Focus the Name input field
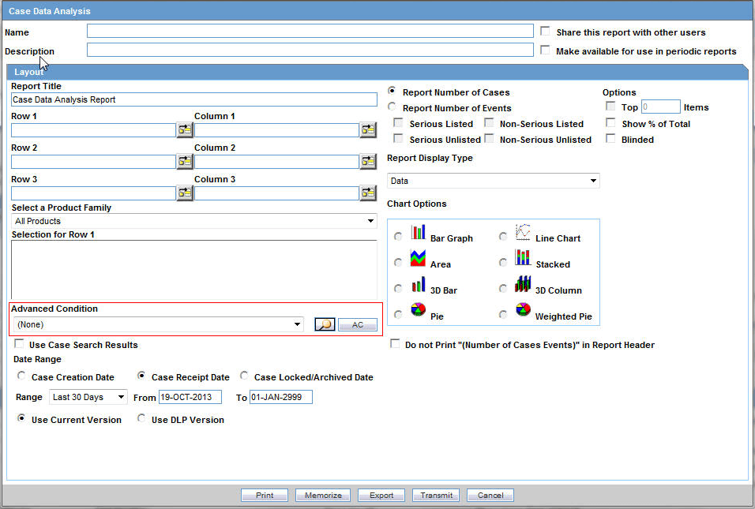Viewport: 755px width, 509px height. pyautogui.click(x=310, y=31)
